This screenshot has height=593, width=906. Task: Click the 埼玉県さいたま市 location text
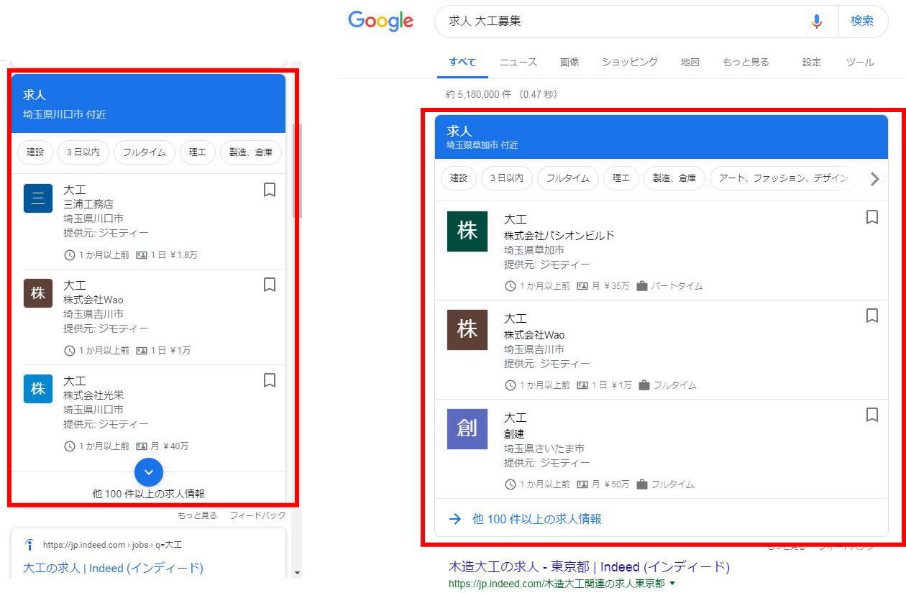tap(544, 449)
